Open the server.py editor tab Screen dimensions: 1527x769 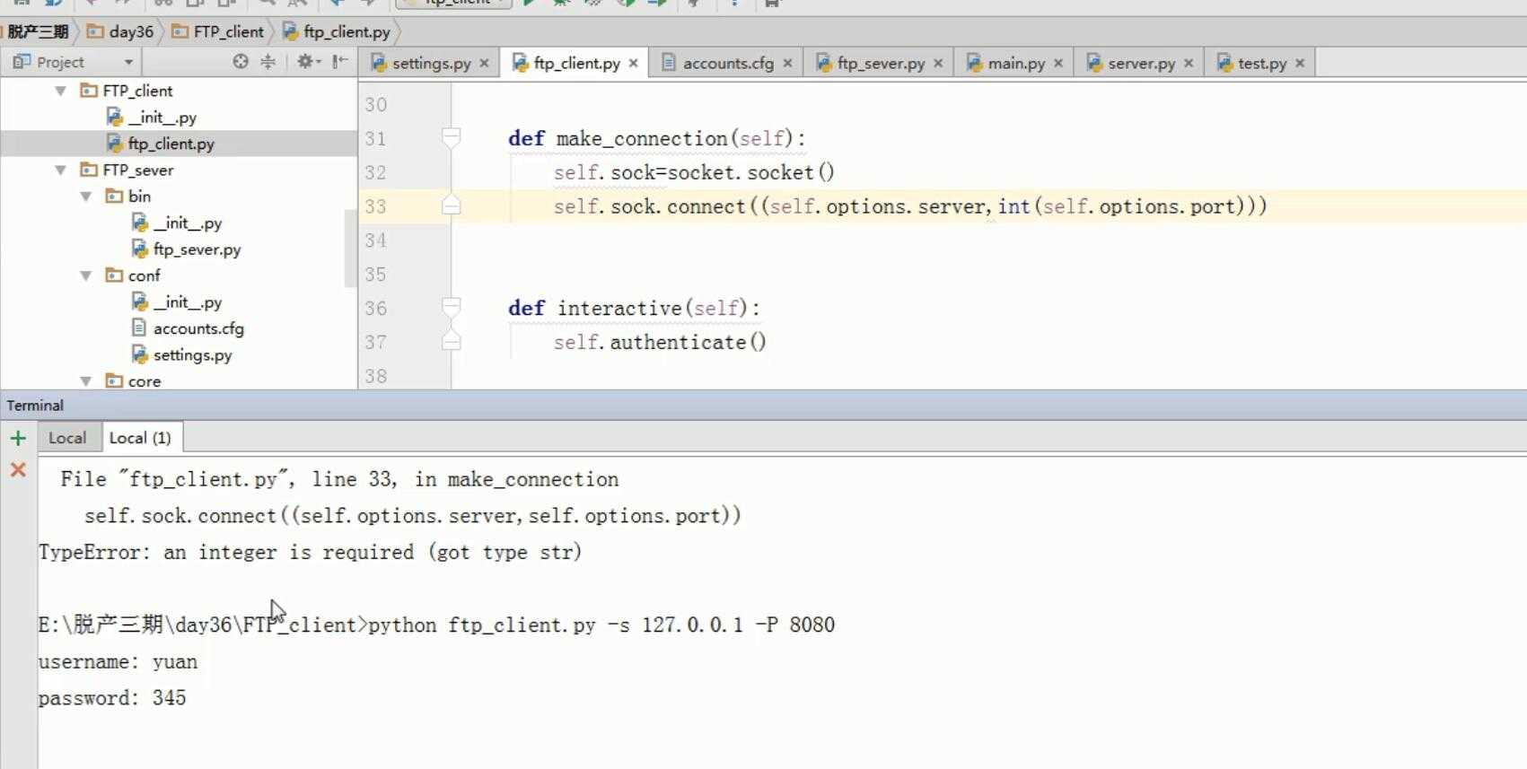click(x=1141, y=63)
